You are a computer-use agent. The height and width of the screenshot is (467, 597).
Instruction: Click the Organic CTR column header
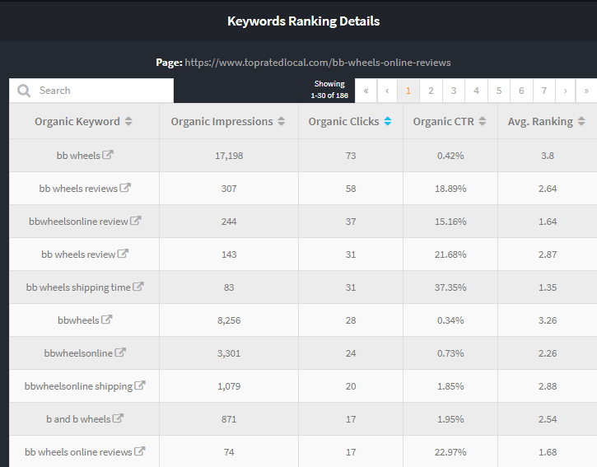click(x=450, y=121)
